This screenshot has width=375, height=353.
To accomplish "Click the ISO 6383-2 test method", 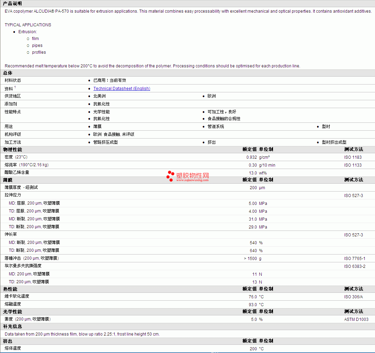I will pos(355,266).
